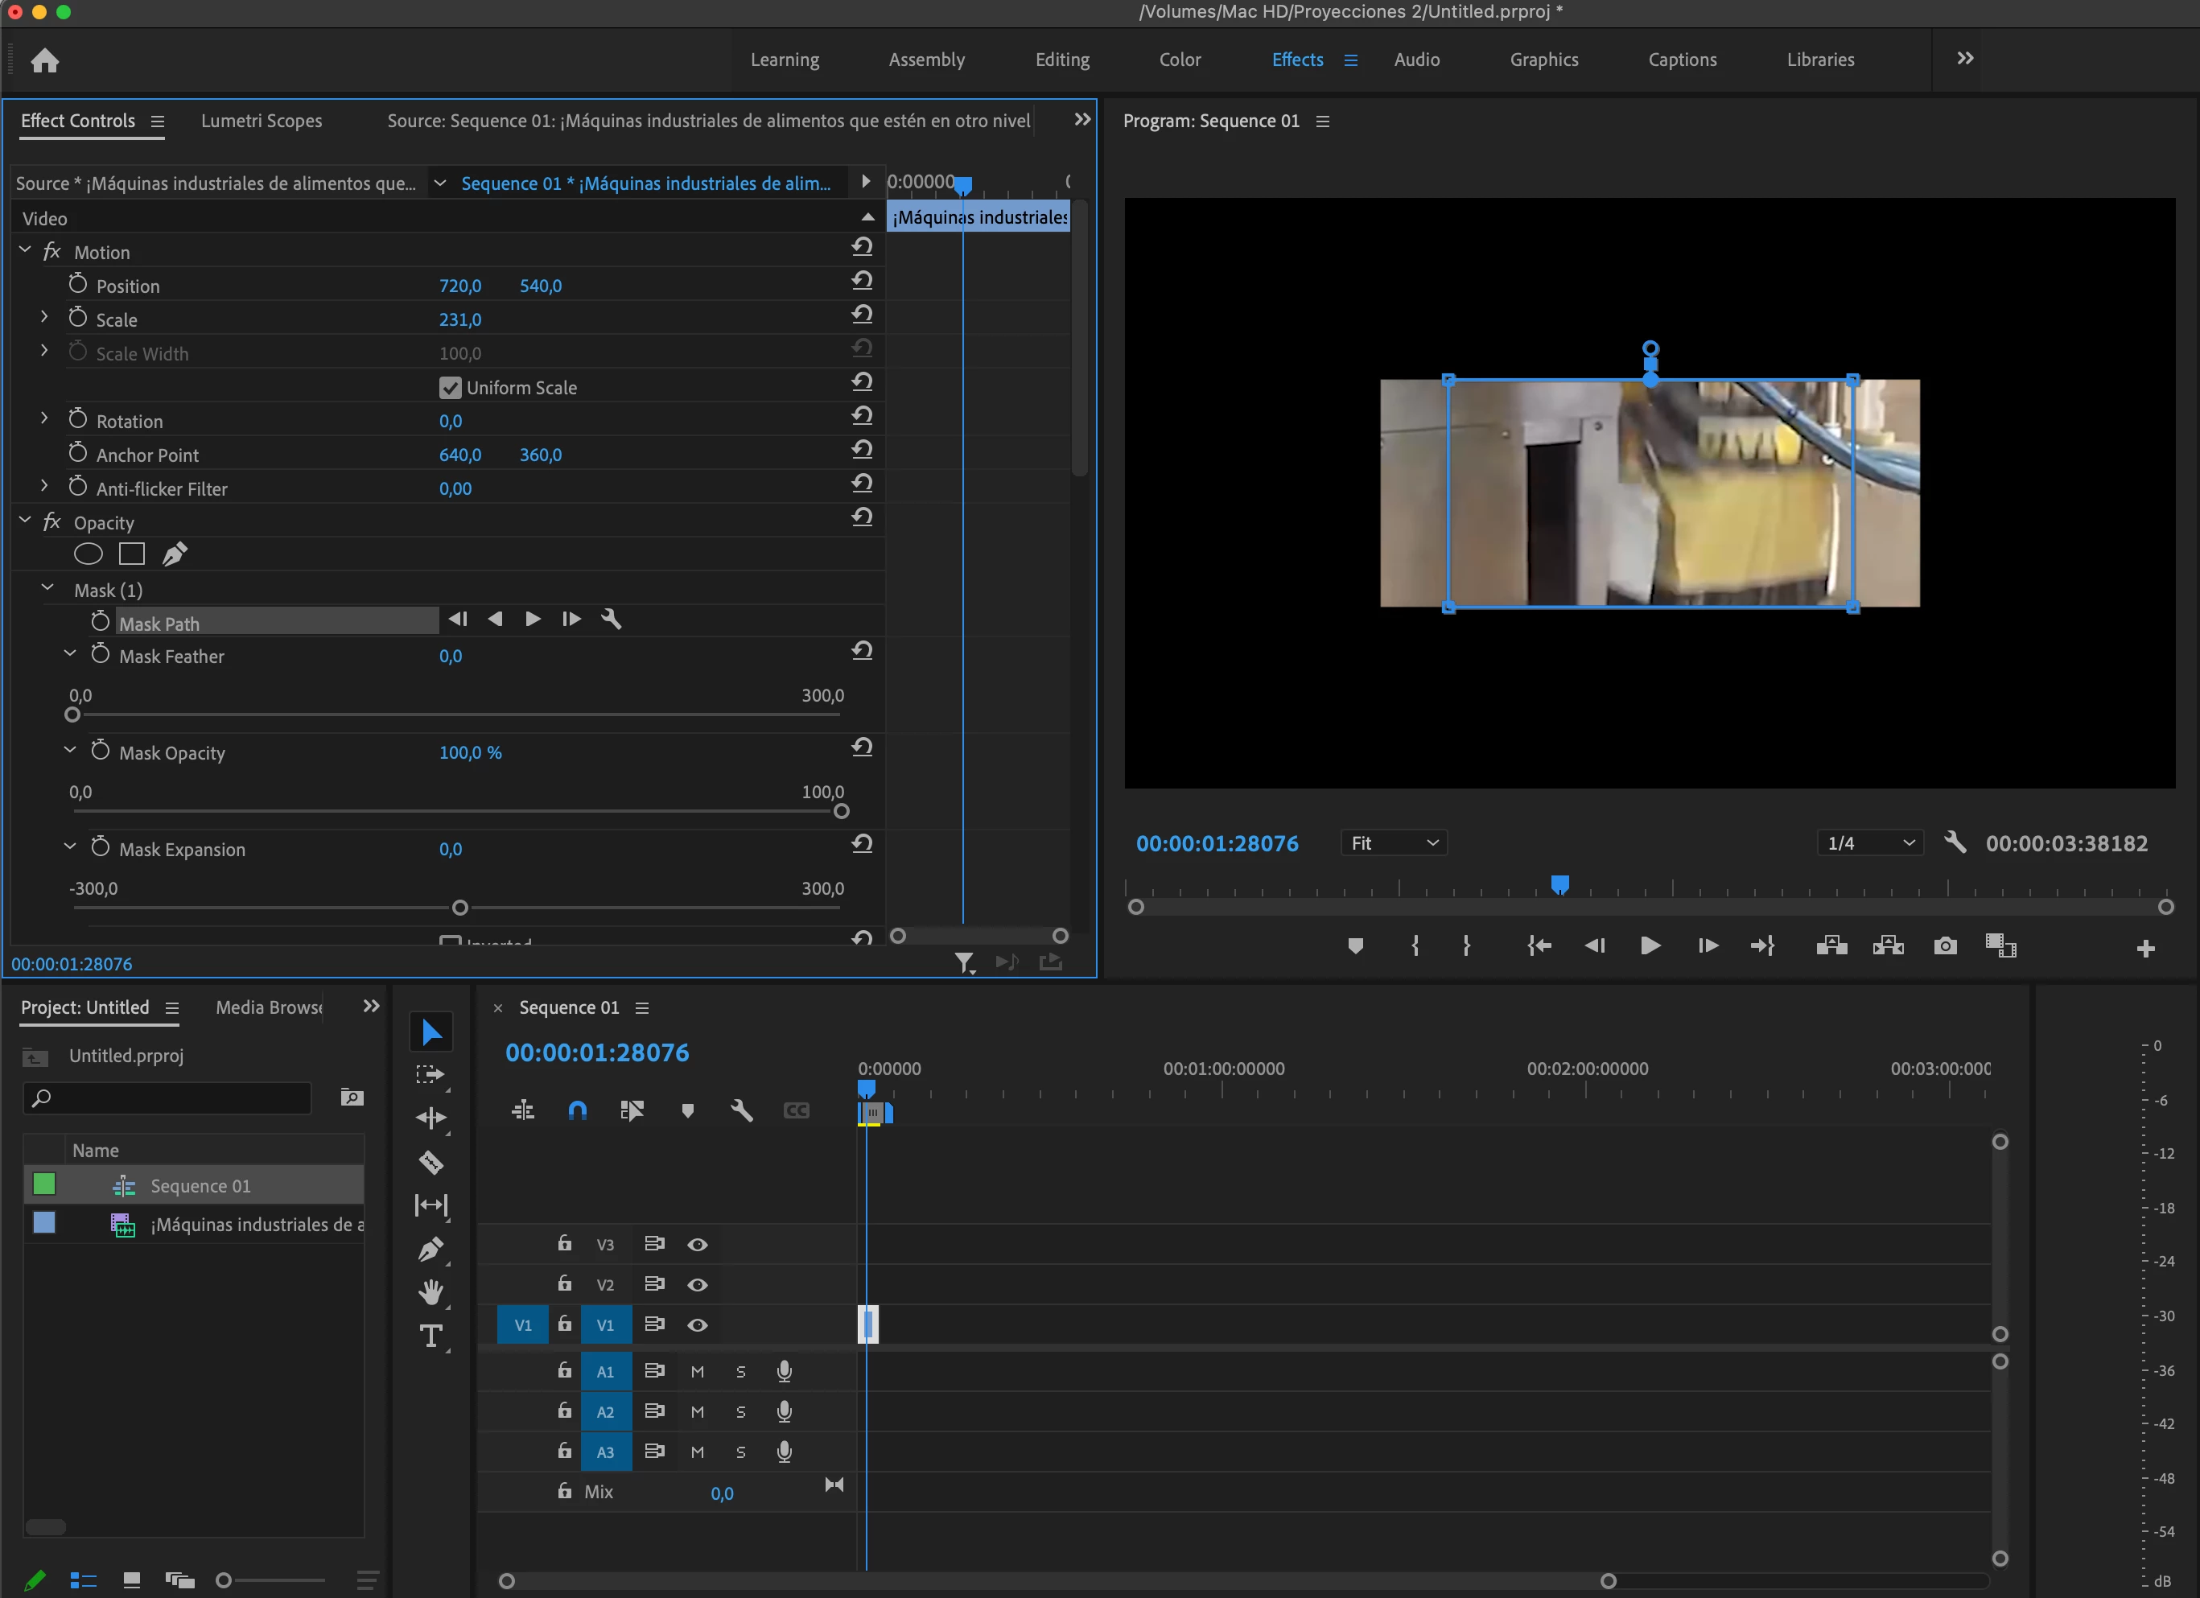Image resolution: width=2200 pixels, height=1598 pixels.
Task: Select the Hand tool
Action: [431, 1291]
